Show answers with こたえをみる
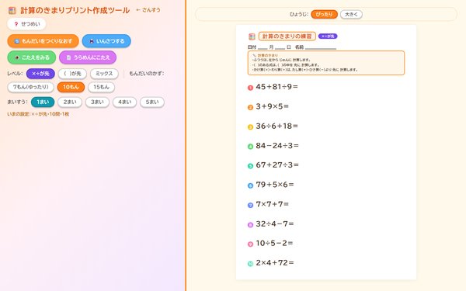 click(x=32, y=57)
